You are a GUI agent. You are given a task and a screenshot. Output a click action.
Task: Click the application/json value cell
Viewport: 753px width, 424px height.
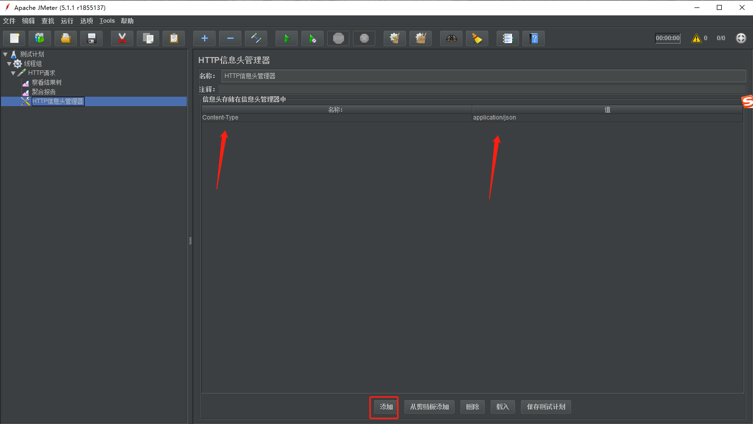tap(608, 118)
